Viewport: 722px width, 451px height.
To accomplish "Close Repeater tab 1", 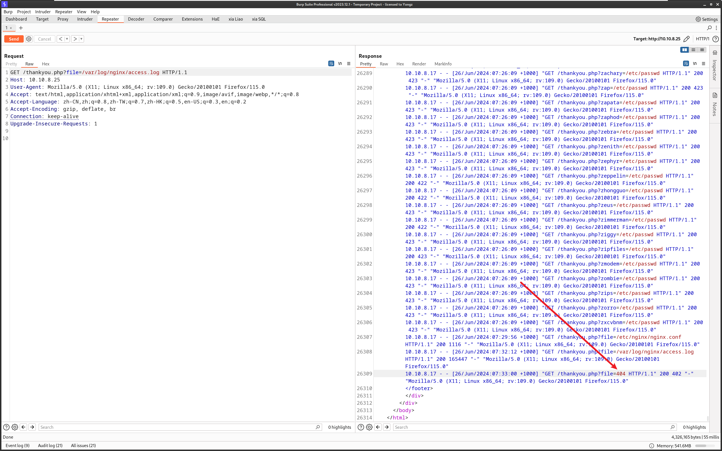I will coord(11,28).
